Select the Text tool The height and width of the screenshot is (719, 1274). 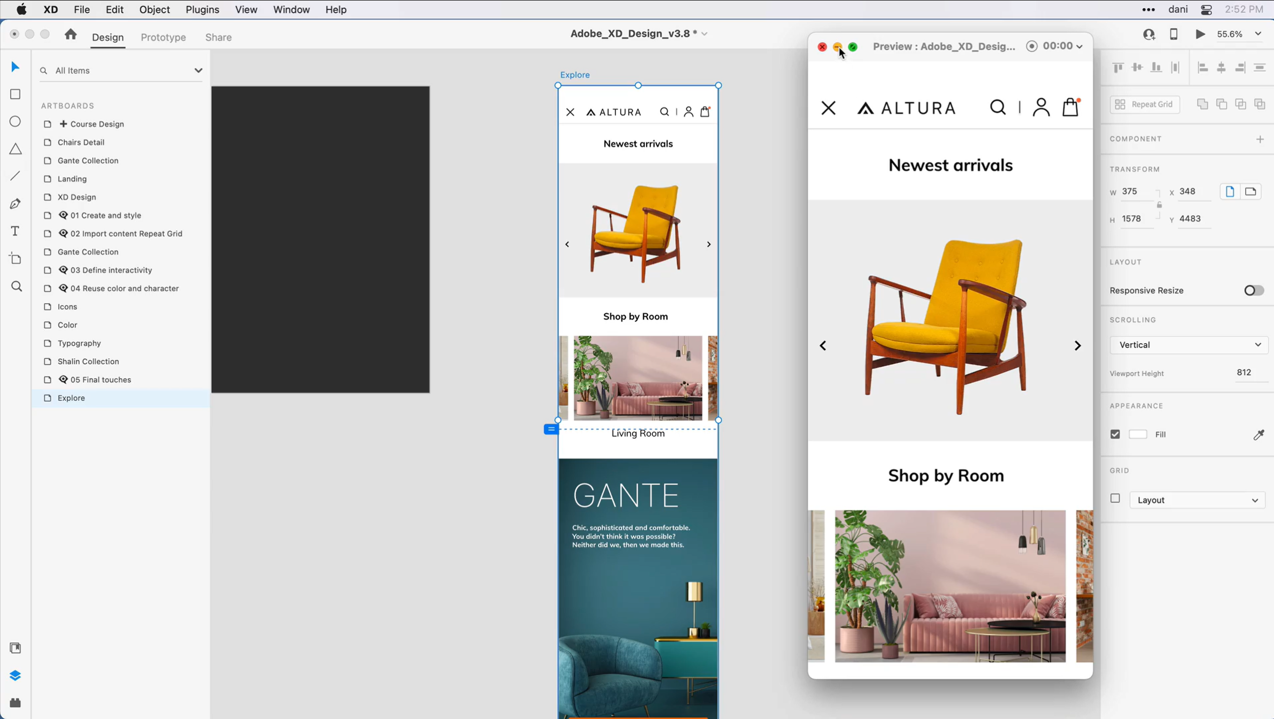coord(15,231)
